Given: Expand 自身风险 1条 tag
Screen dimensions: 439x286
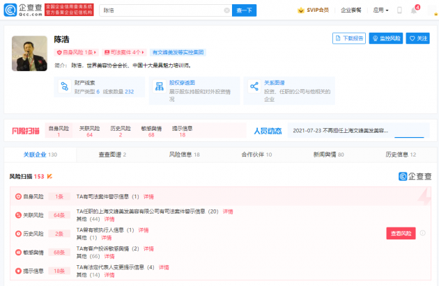Looking at the screenshot, I should click(77, 52).
